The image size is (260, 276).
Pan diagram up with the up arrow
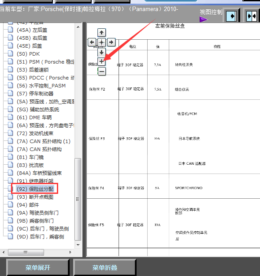(x=101, y=33)
